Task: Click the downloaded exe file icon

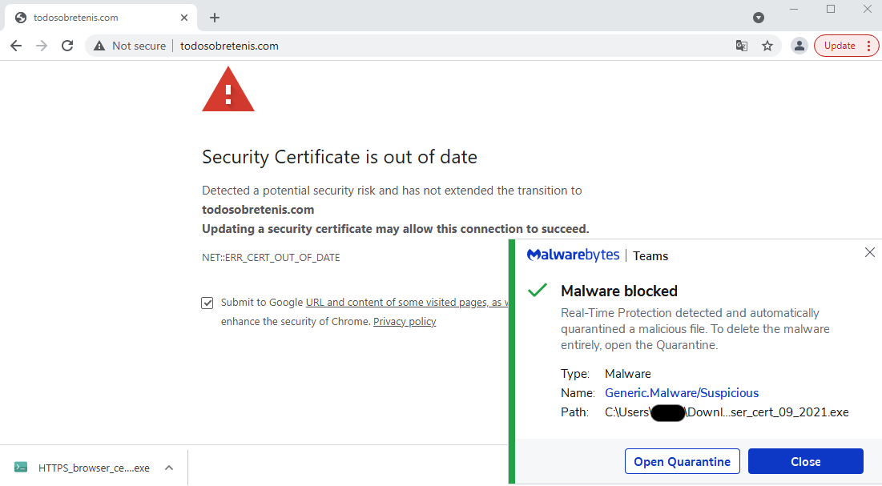Action: tap(21, 467)
